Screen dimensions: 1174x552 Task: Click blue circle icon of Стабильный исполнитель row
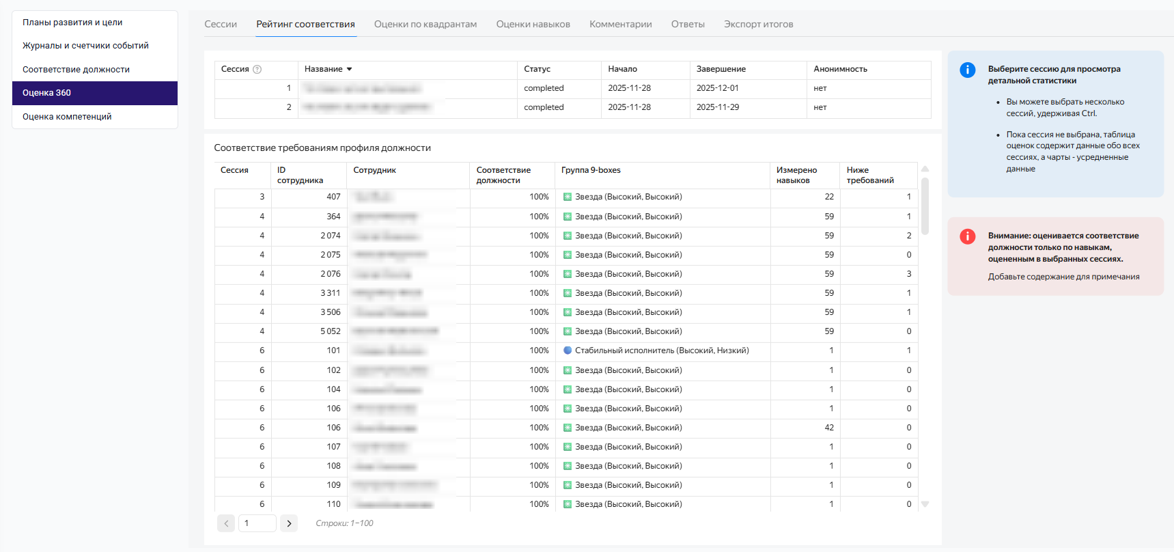[567, 350]
